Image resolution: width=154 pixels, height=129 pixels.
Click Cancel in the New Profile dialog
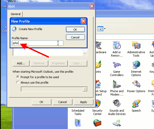point(75,37)
